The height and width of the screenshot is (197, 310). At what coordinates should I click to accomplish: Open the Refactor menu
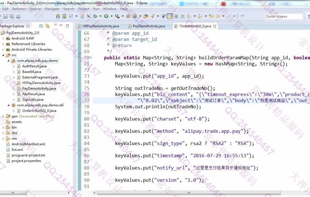click(19, 9)
